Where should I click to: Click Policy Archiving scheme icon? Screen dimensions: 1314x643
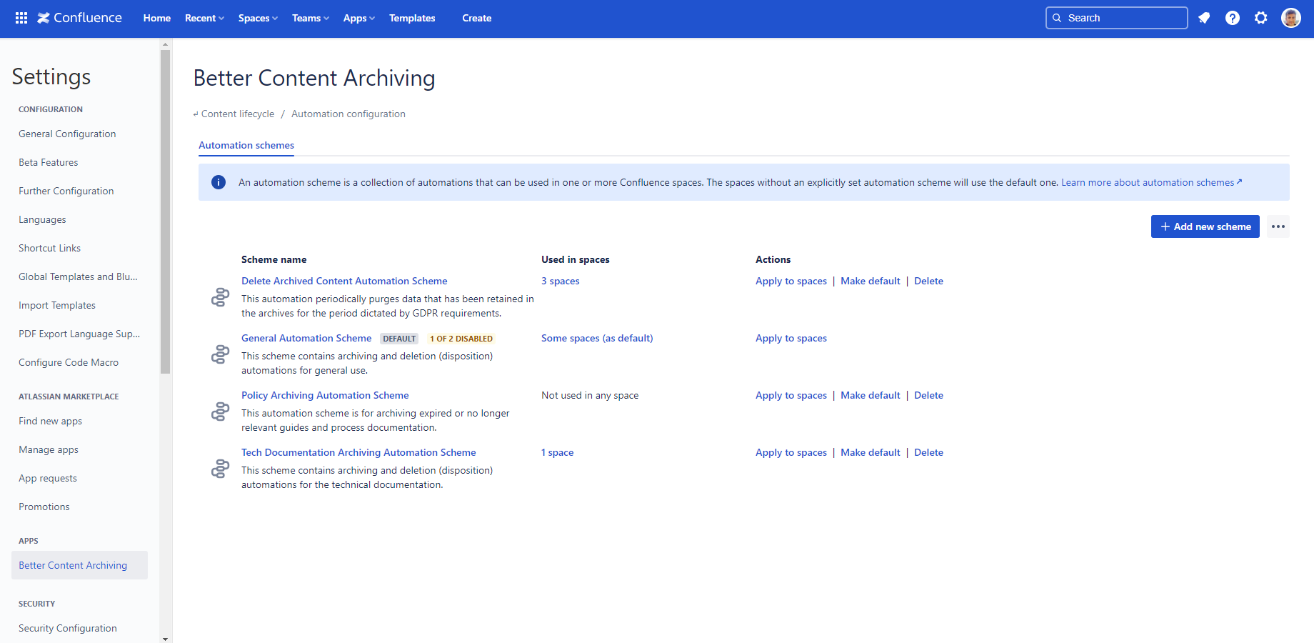click(x=221, y=412)
